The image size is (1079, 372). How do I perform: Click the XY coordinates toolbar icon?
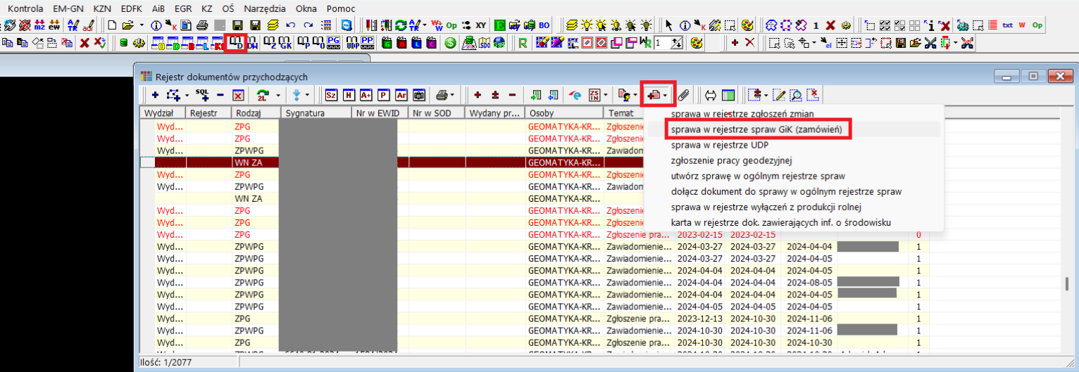[x=480, y=25]
